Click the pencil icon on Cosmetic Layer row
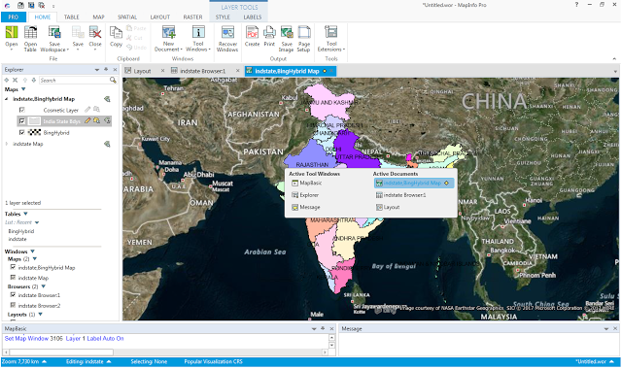This screenshot has width=622, height=369. coord(87,110)
